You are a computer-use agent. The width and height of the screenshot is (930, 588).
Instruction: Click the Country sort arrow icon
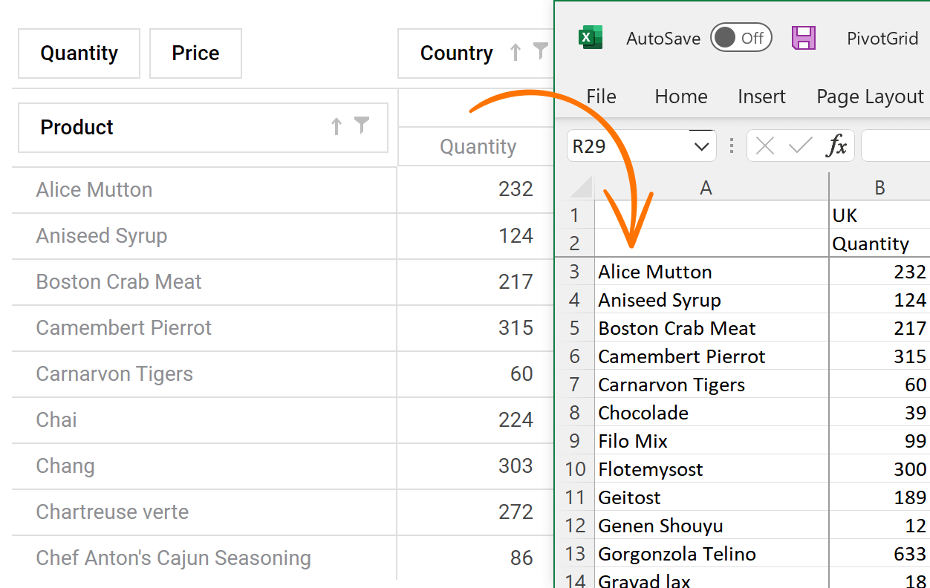point(516,53)
